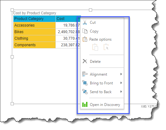Click the first paste option icon
166x130 pixels.
click(x=95, y=47)
